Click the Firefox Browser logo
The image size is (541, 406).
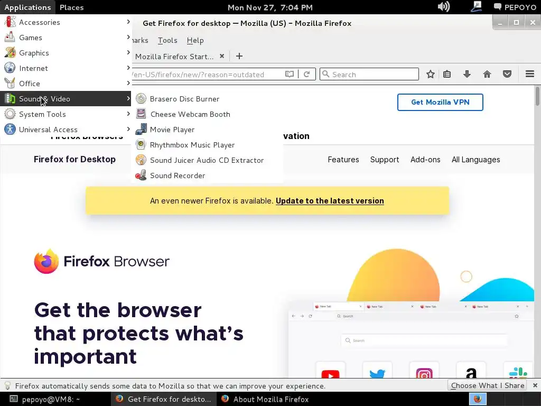click(x=102, y=261)
